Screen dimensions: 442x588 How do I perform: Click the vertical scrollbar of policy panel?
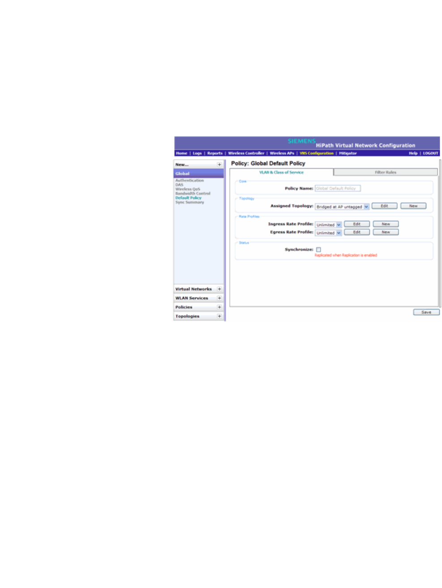[x=440, y=233]
